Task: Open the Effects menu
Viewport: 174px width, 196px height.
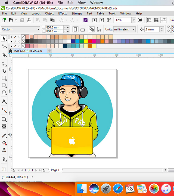Action: [63, 14]
